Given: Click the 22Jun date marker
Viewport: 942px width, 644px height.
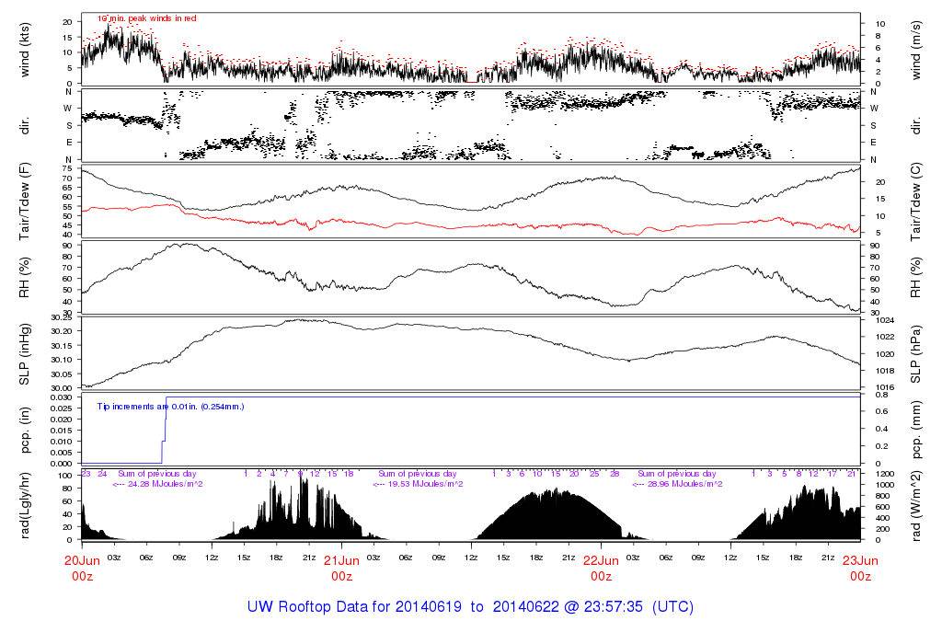Looking at the screenshot, I should pyautogui.click(x=601, y=560).
